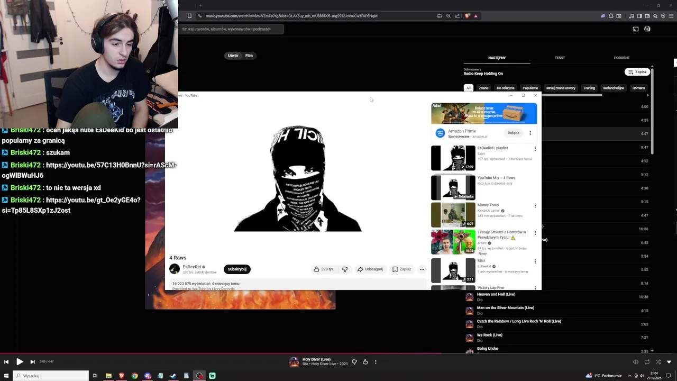Open the NASTĘPNY tab
677x381 pixels.
pos(497,58)
